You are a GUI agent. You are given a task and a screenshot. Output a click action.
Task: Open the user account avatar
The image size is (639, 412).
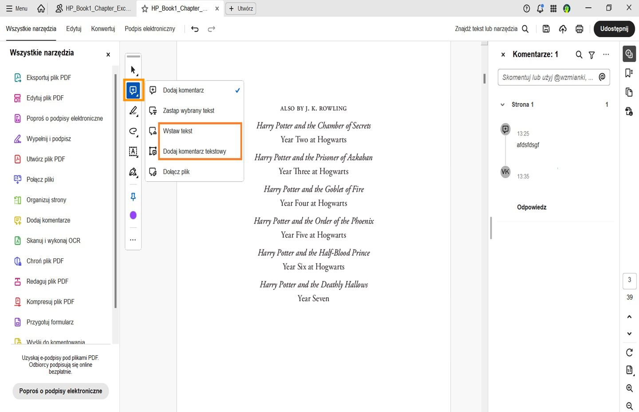pos(567,8)
